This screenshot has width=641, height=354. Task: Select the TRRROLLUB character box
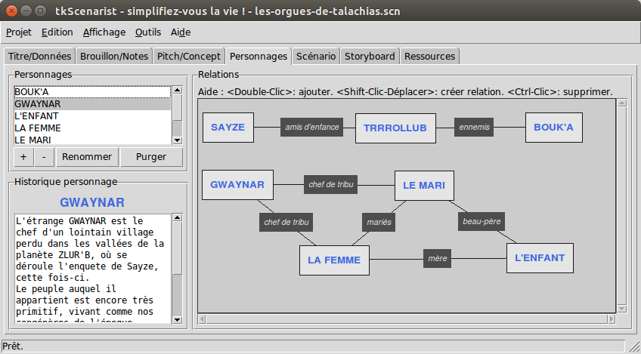(395, 128)
